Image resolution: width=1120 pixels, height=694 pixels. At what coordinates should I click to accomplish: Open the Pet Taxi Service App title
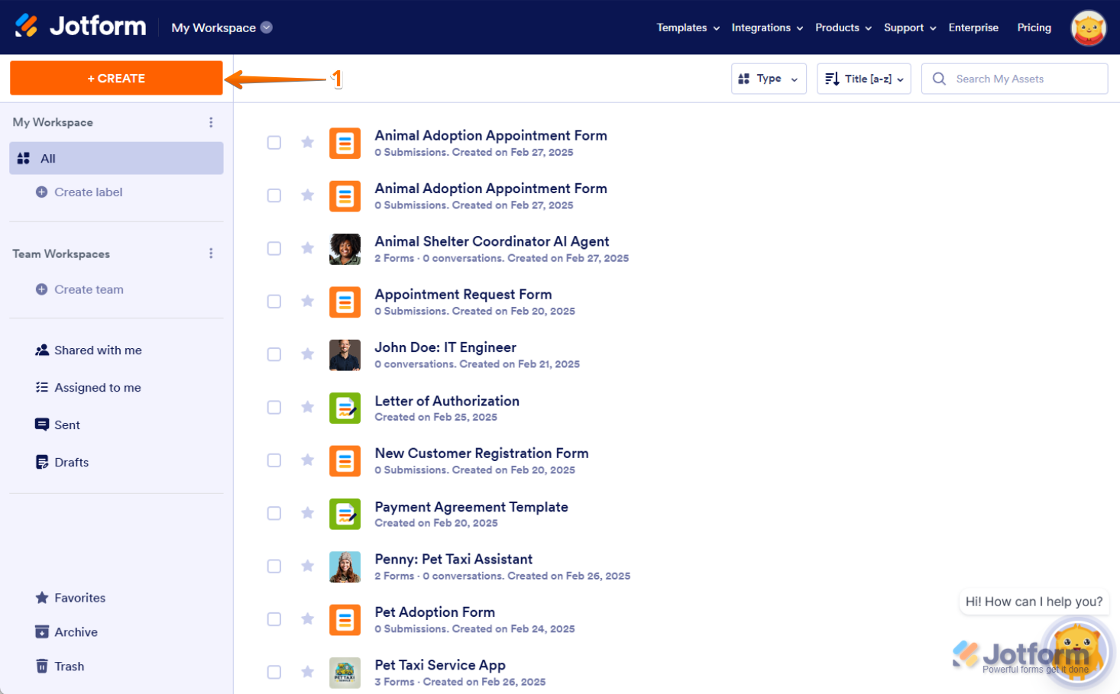coord(440,665)
